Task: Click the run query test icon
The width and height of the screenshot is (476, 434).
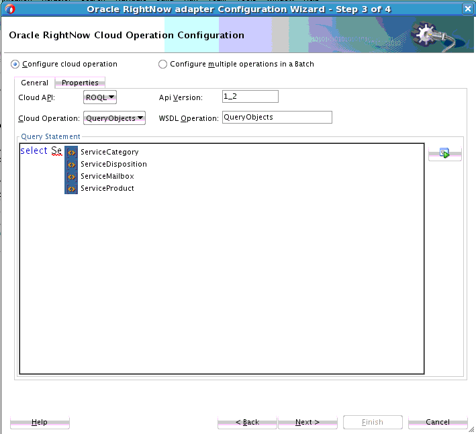Action: [444, 153]
